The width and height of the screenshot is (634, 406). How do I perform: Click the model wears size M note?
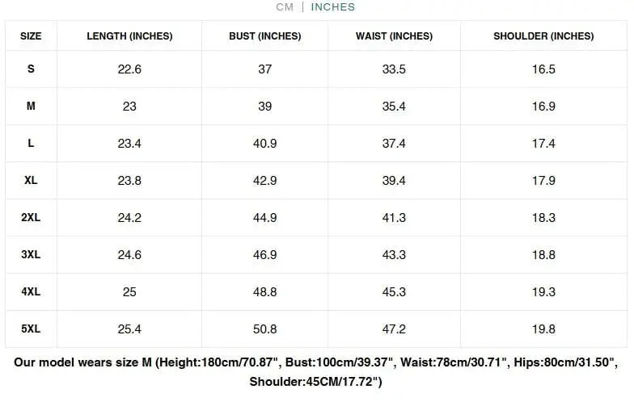coord(315,371)
